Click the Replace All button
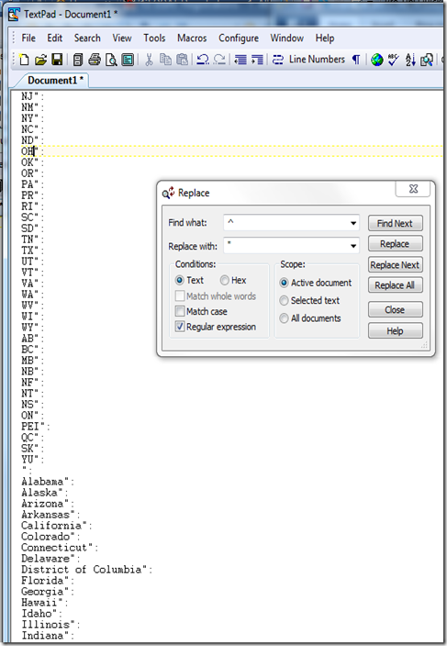447x646 pixels. 395,285
